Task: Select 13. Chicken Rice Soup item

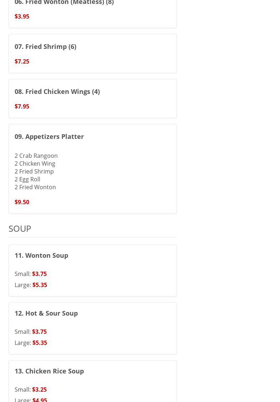Action: pyautogui.click(x=49, y=371)
